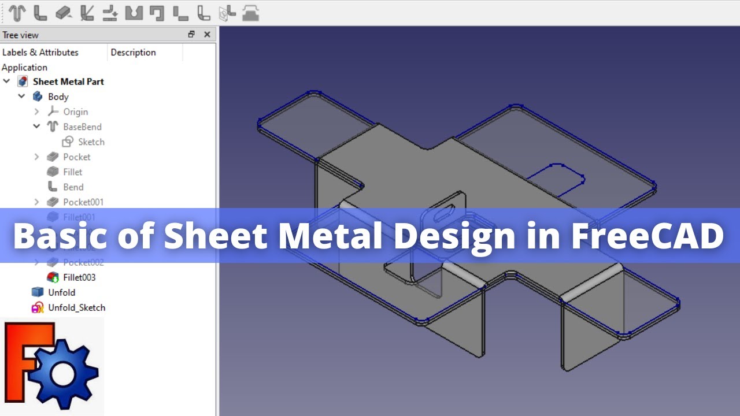Viewport: 740px width, 416px height.
Task: Collapse the Sheet Metal Part node
Action: coord(6,81)
